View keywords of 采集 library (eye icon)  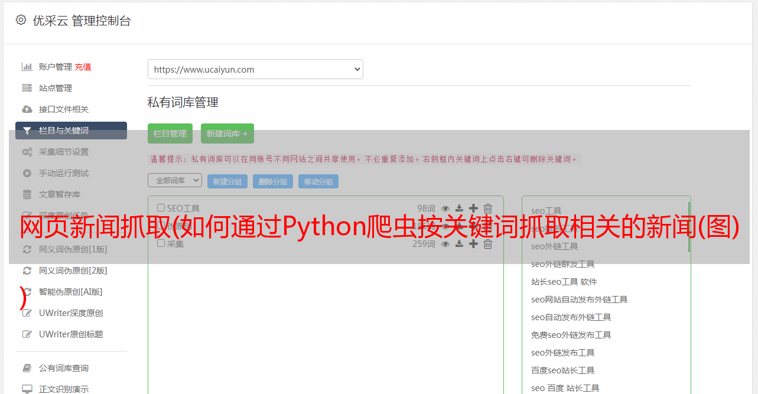click(x=445, y=243)
